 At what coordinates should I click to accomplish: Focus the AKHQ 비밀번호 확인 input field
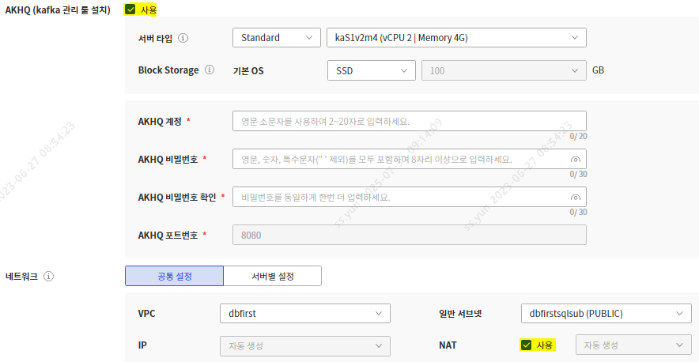[399, 197]
